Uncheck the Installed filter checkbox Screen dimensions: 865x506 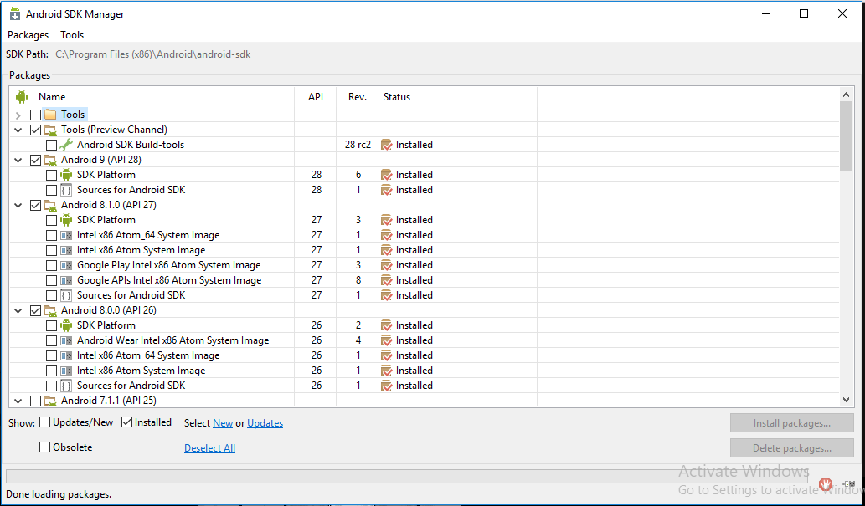[127, 422]
